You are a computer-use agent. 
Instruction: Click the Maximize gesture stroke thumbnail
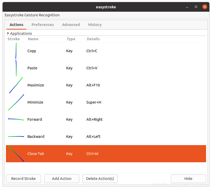tap(16, 85)
